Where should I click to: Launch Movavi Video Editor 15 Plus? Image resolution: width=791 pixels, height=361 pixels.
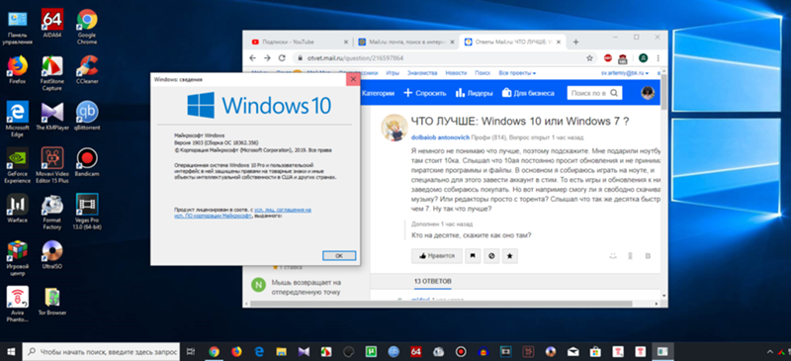point(52,165)
